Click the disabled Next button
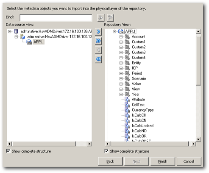Viewport: 209px width, 173px height. 137,161
